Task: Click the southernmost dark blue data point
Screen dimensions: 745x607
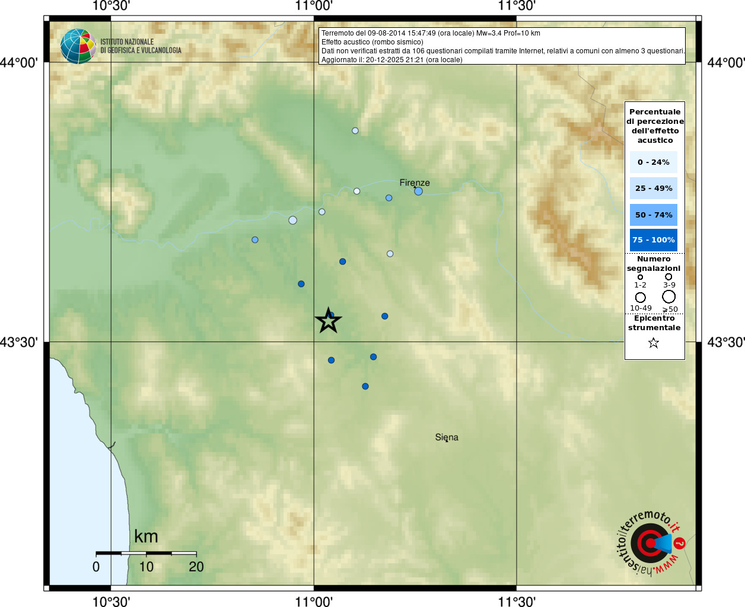Action: point(365,386)
